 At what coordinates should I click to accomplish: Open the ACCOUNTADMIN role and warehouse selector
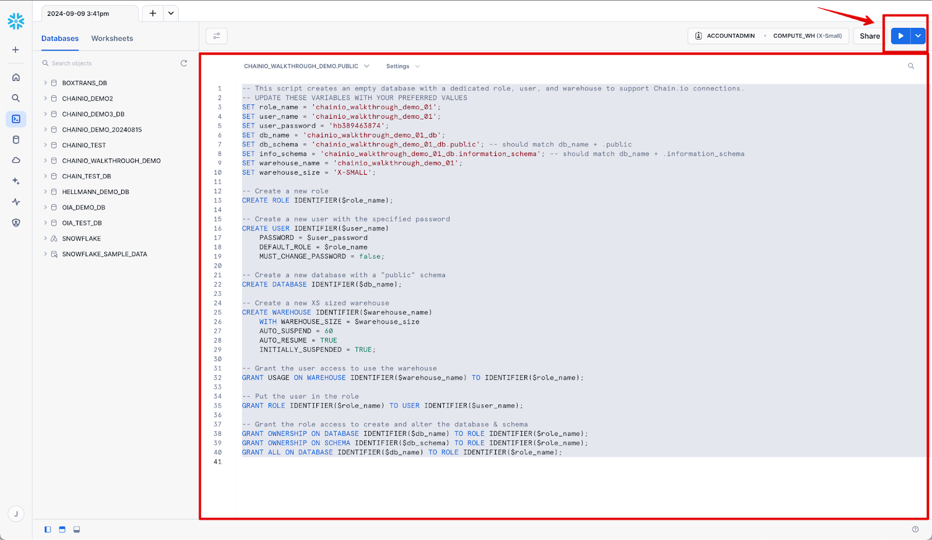pos(768,36)
